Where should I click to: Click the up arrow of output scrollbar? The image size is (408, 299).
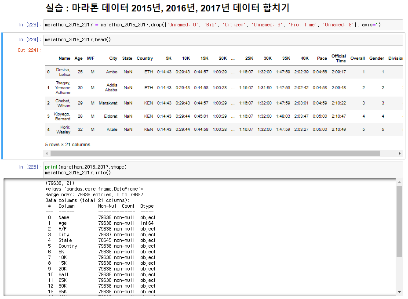point(399,182)
